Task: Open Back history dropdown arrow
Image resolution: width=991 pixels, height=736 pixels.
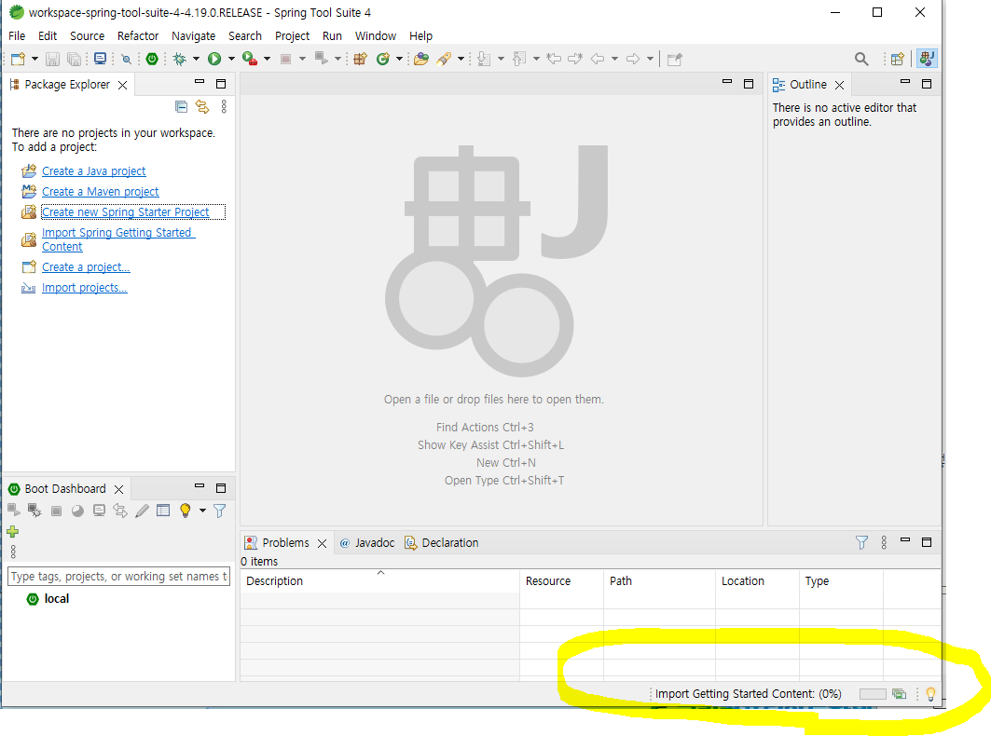Action: pyautogui.click(x=614, y=59)
